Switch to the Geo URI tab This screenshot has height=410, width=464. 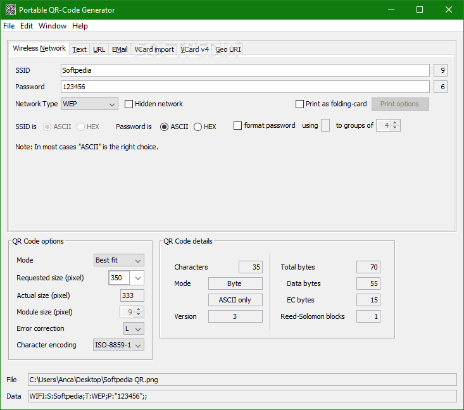(228, 49)
